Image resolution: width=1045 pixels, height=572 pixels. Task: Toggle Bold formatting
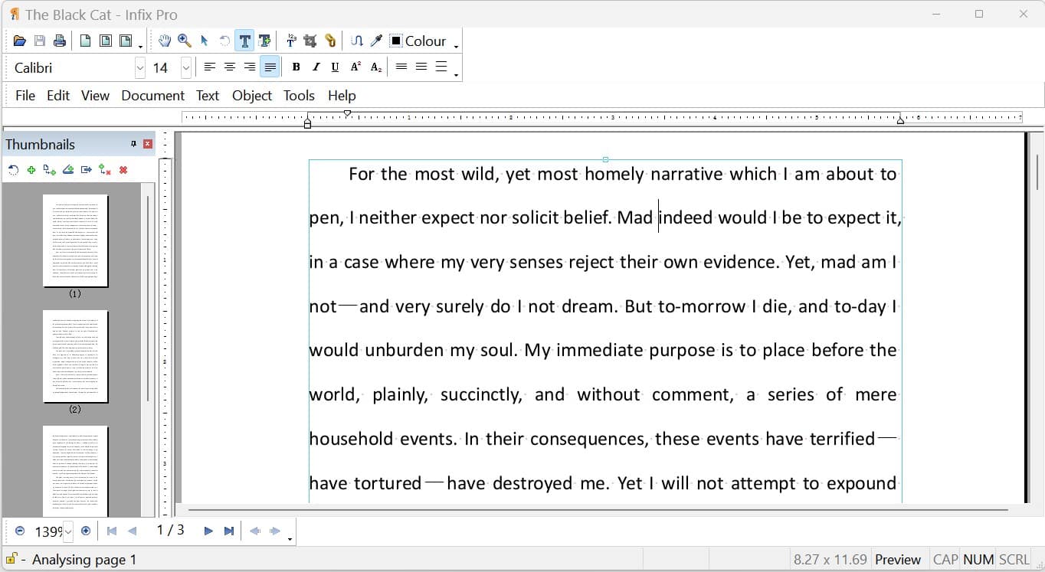[296, 67]
